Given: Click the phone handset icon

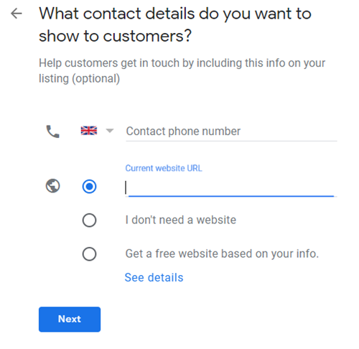Looking at the screenshot, I should click(x=53, y=131).
